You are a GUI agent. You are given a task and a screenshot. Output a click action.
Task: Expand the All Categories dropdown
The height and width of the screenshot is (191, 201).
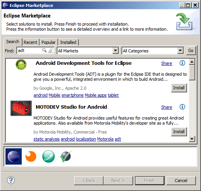(180, 50)
